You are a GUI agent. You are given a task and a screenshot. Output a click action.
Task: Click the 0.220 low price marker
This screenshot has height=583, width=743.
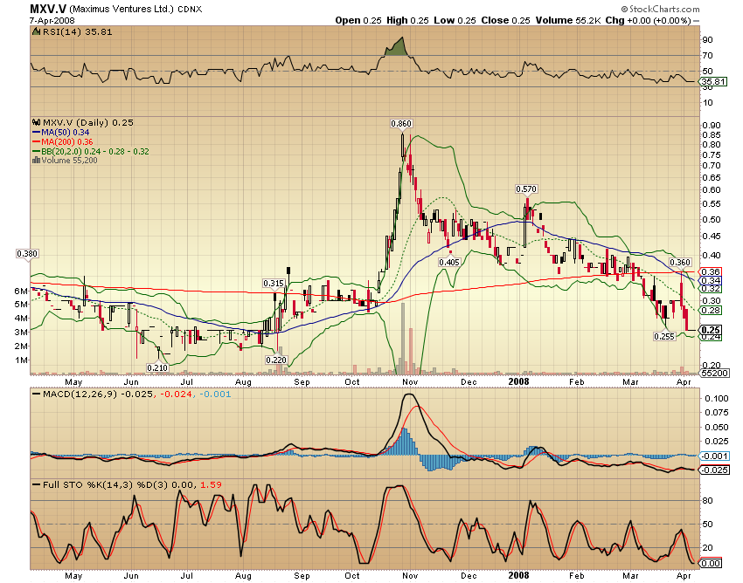pyautogui.click(x=275, y=360)
